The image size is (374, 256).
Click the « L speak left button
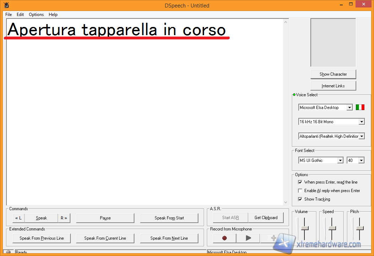(x=18, y=218)
